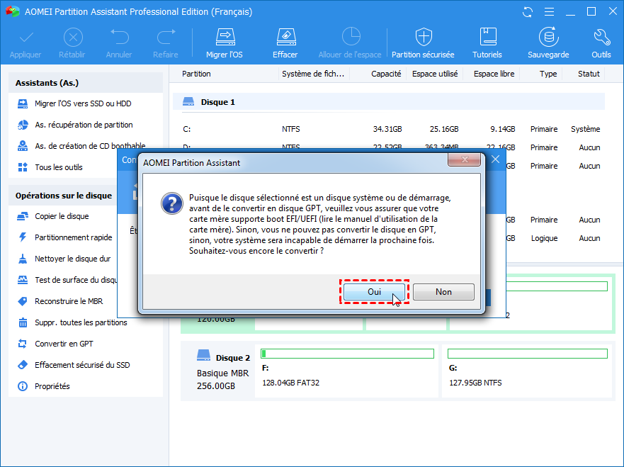Launch Migrer l'OS vers SSD ou HDD
Screen dimensions: 624x467
click(83, 103)
